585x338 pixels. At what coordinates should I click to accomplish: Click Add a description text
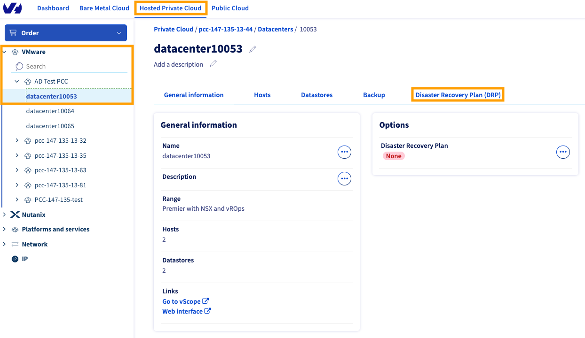pos(178,64)
